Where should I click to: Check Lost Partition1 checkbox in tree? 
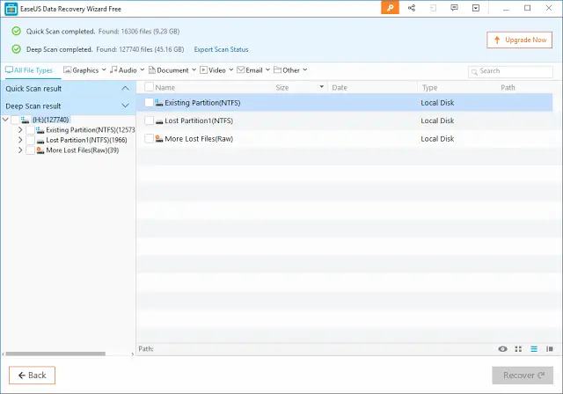30,140
